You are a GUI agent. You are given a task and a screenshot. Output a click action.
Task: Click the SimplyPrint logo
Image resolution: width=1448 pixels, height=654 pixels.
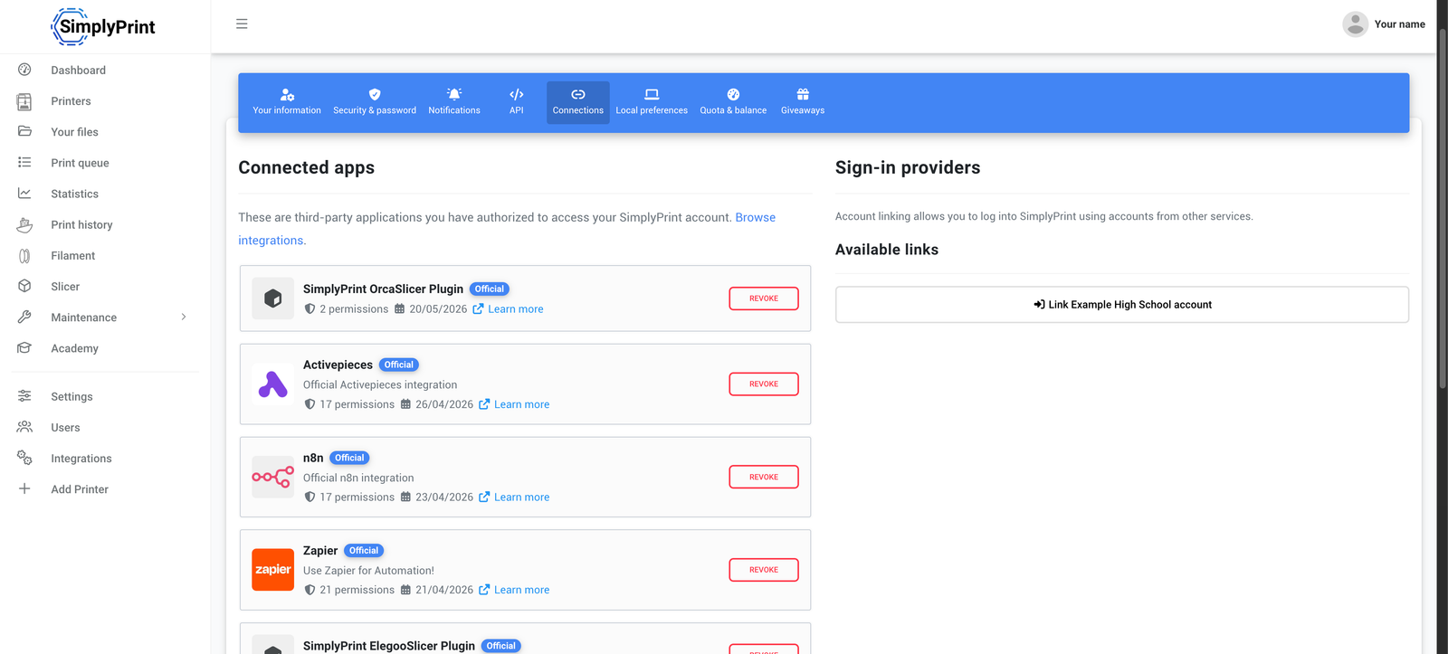pyautogui.click(x=103, y=26)
